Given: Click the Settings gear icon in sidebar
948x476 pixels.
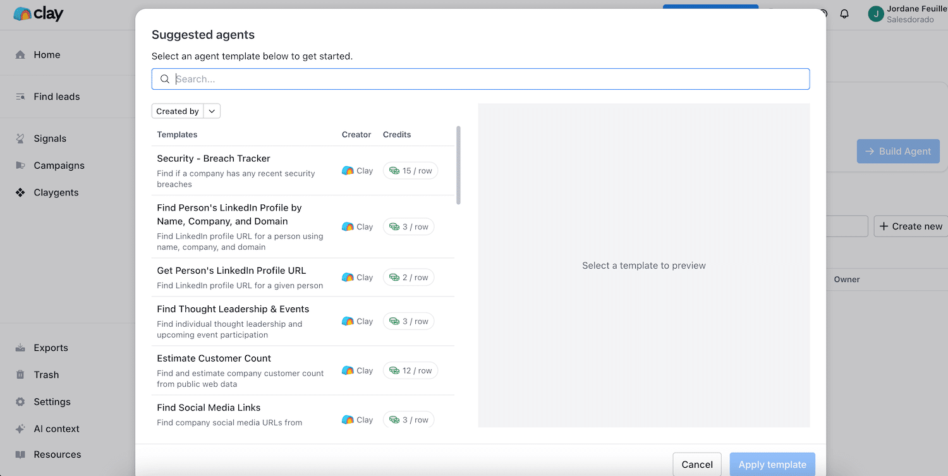Looking at the screenshot, I should [x=21, y=402].
